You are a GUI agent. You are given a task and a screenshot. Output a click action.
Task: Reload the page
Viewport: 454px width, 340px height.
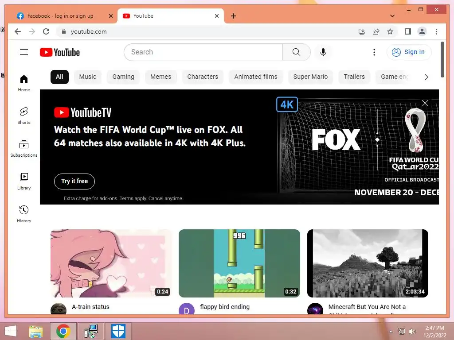pyautogui.click(x=46, y=31)
